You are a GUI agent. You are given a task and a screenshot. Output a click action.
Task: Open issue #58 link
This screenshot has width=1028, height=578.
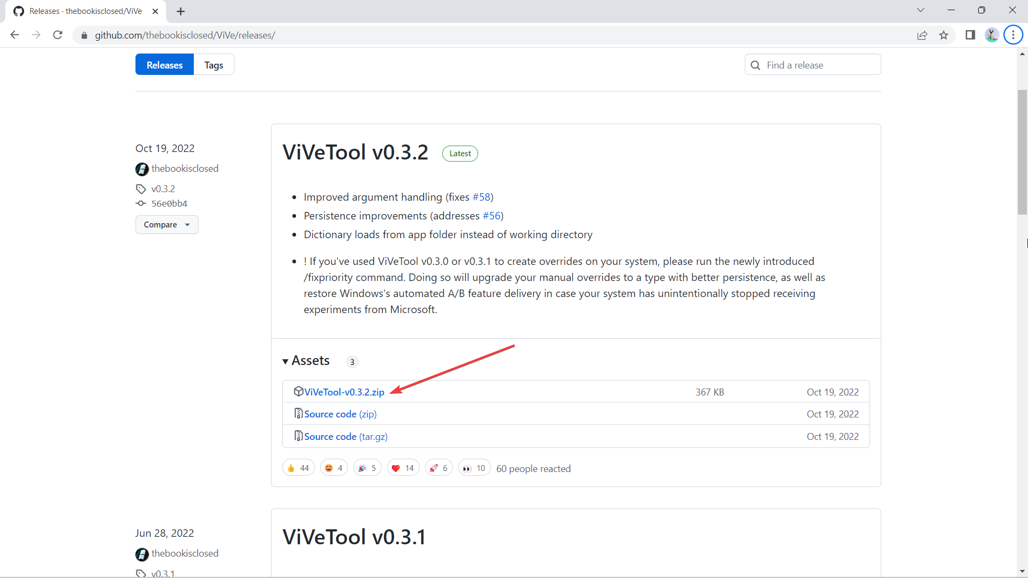(482, 197)
